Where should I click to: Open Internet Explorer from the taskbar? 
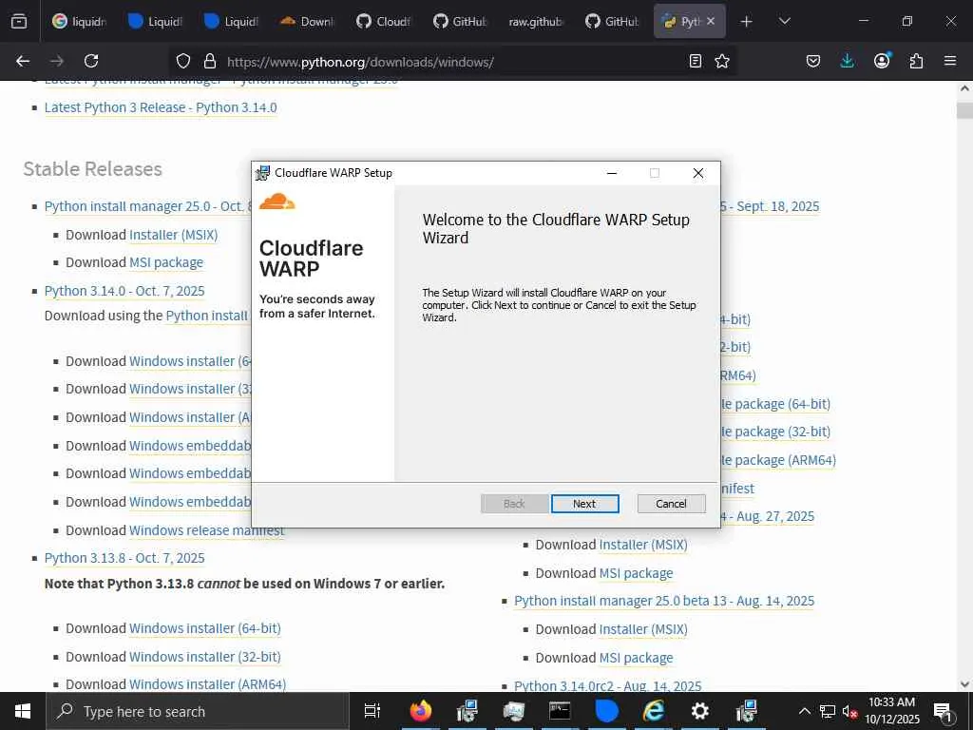click(x=653, y=711)
